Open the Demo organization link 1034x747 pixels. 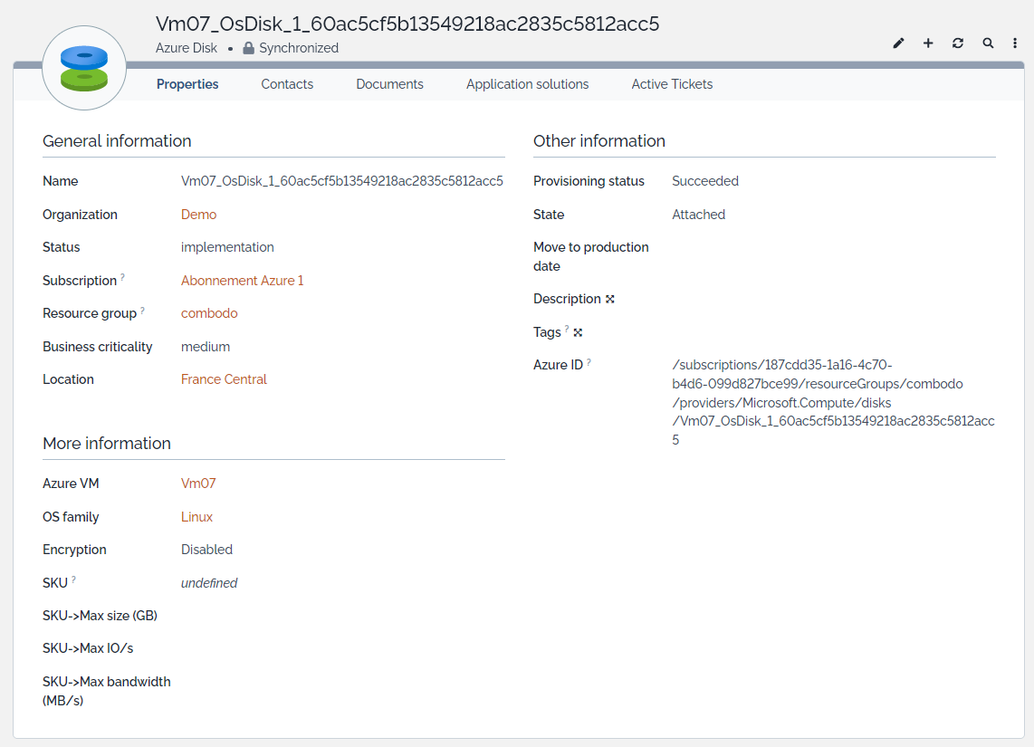[x=199, y=215]
